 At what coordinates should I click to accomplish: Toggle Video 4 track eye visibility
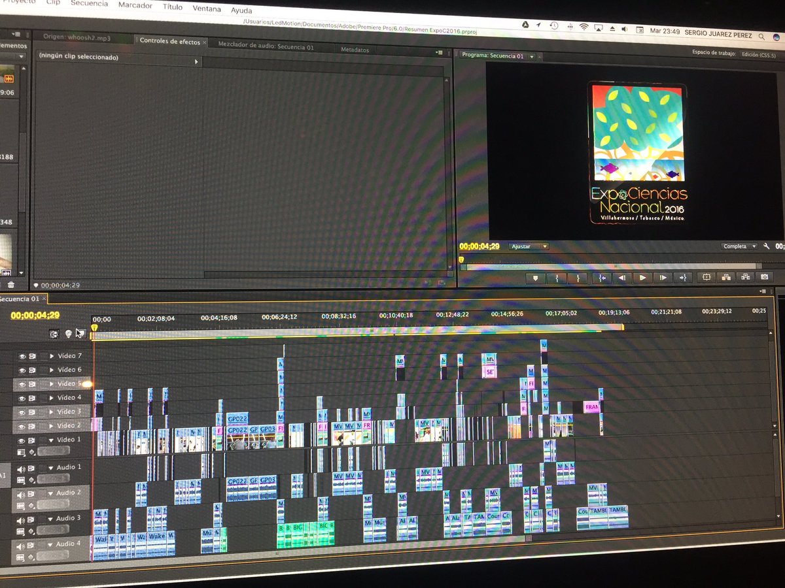(x=22, y=398)
